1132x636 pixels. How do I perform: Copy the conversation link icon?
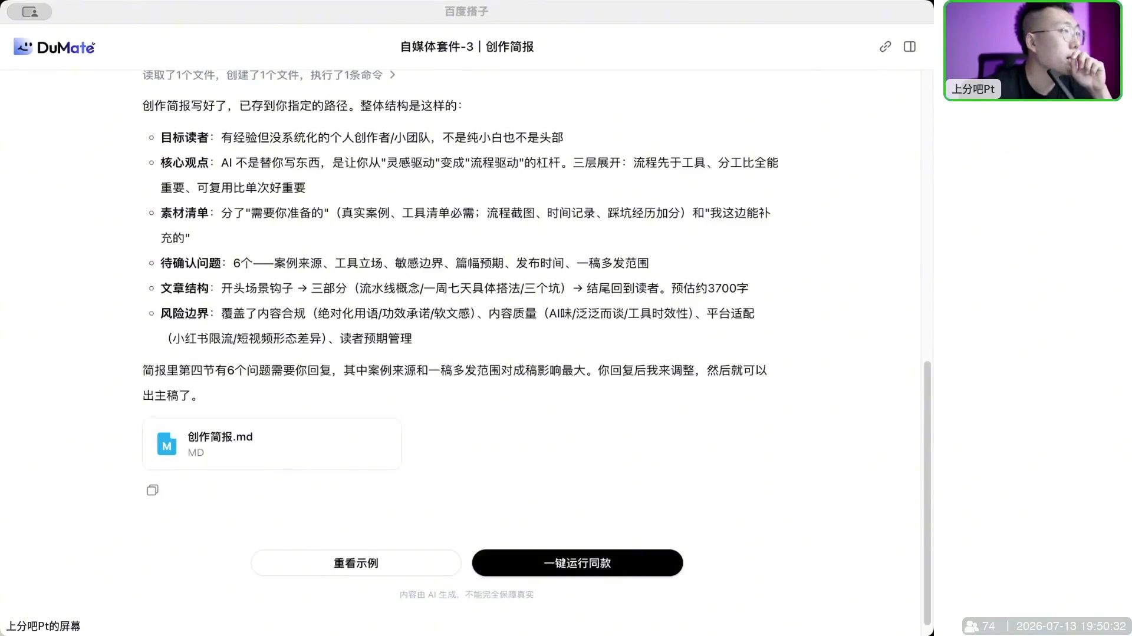click(885, 47)
